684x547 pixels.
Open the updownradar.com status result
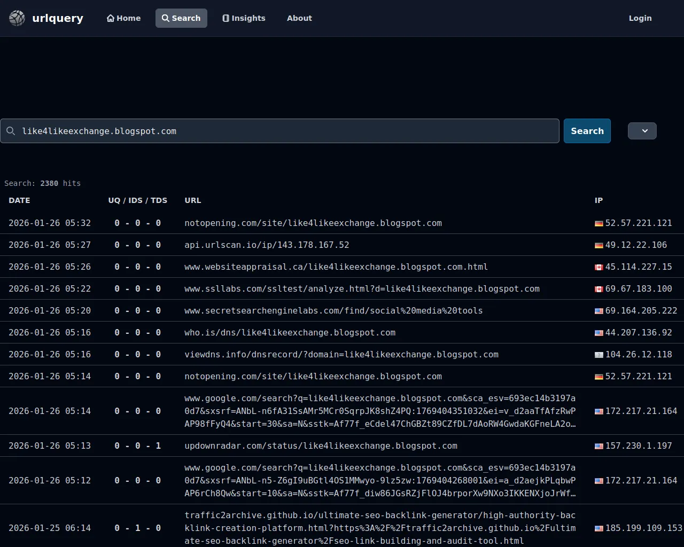321,446
